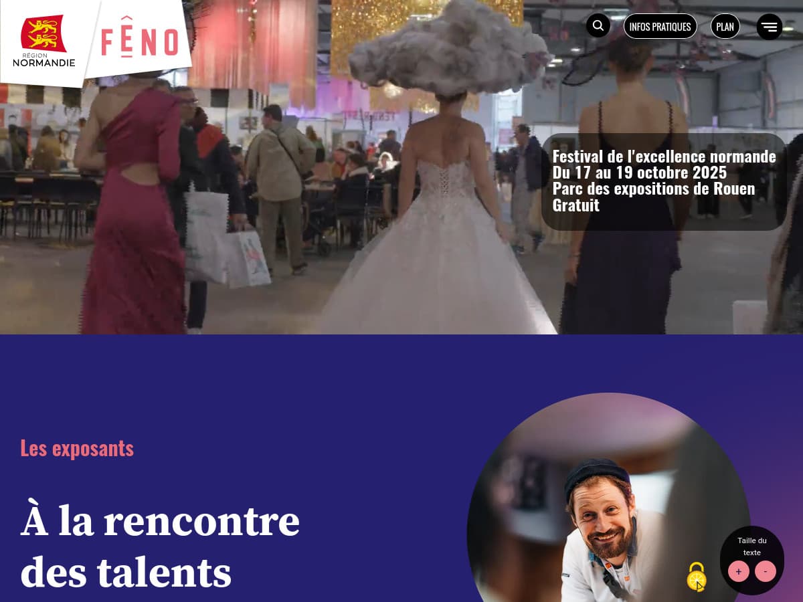Open the Infos pratiques menu item
The height and width of the screenshot is (602, 803).
click(x=660, y=27)
